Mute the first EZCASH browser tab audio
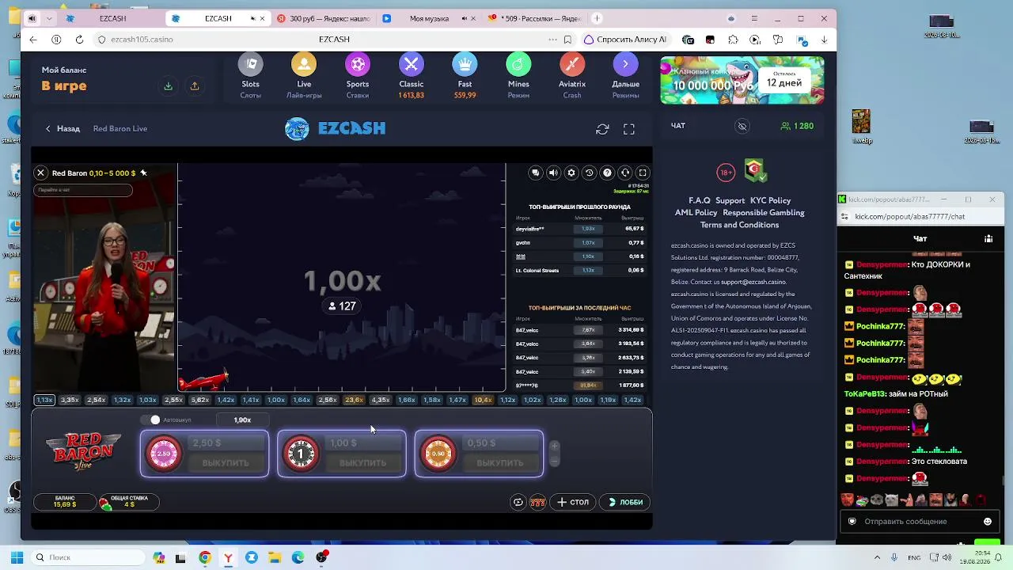The width and height of the screenshot is (1013, 570). click(x=32, y=18)
